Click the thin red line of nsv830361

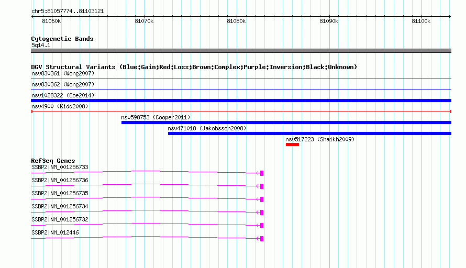point(241,78)
